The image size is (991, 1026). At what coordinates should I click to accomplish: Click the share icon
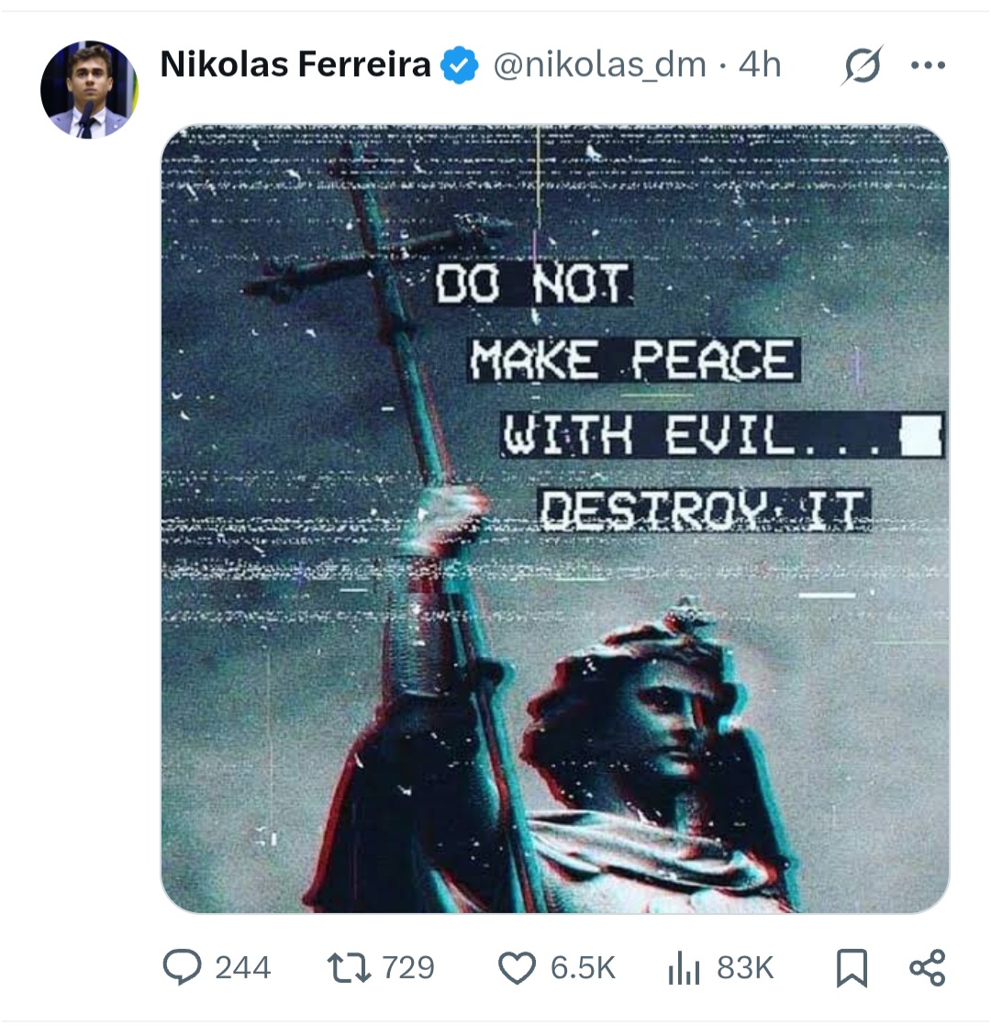click(x=928, y=968)
